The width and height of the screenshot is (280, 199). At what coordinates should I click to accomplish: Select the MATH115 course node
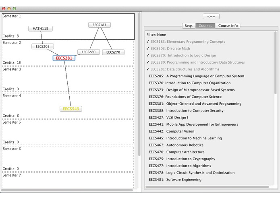click(x=40, y=29)
